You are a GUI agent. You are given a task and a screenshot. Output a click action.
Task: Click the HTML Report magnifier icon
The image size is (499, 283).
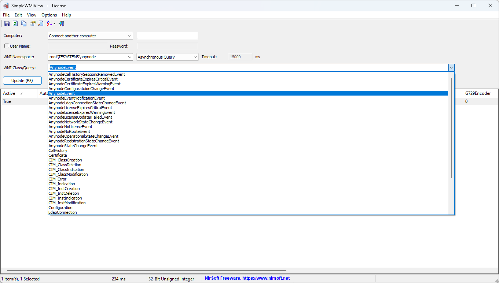click(40, 23)
